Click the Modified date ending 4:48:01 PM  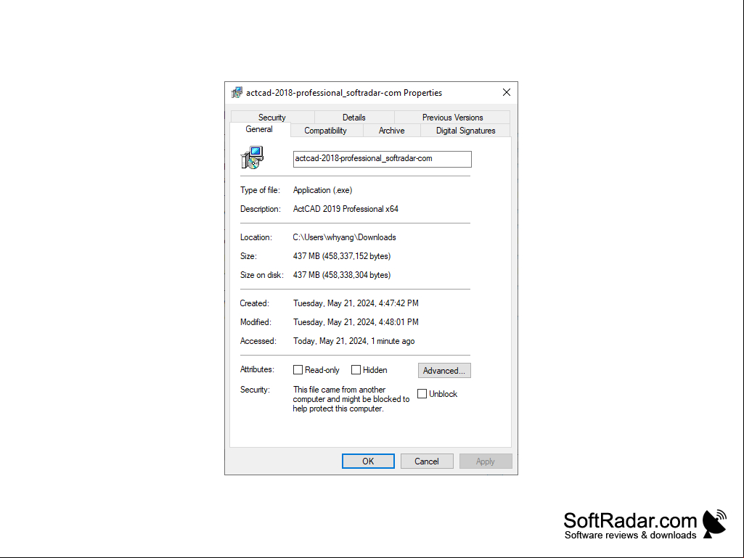[356, 322]
